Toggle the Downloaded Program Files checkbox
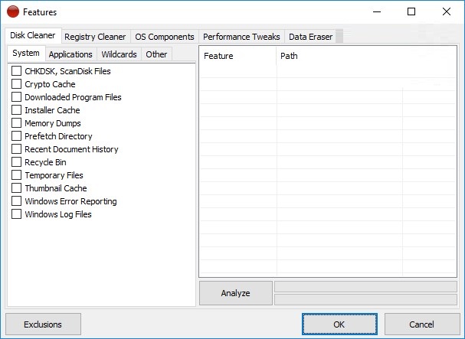 tap(17, 97)
